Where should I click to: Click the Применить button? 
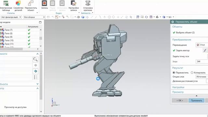coord(196,100)
